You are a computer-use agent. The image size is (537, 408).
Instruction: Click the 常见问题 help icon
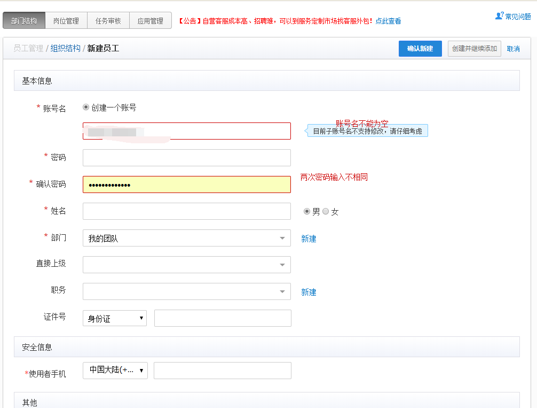499,16
